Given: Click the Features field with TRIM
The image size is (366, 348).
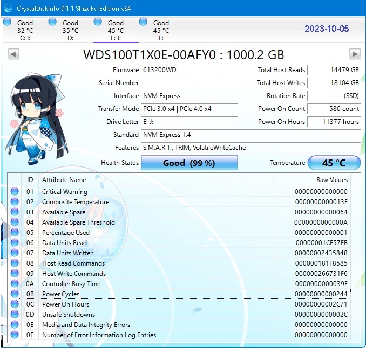Looking at the screenshot, I should click(x=251, y=148).
